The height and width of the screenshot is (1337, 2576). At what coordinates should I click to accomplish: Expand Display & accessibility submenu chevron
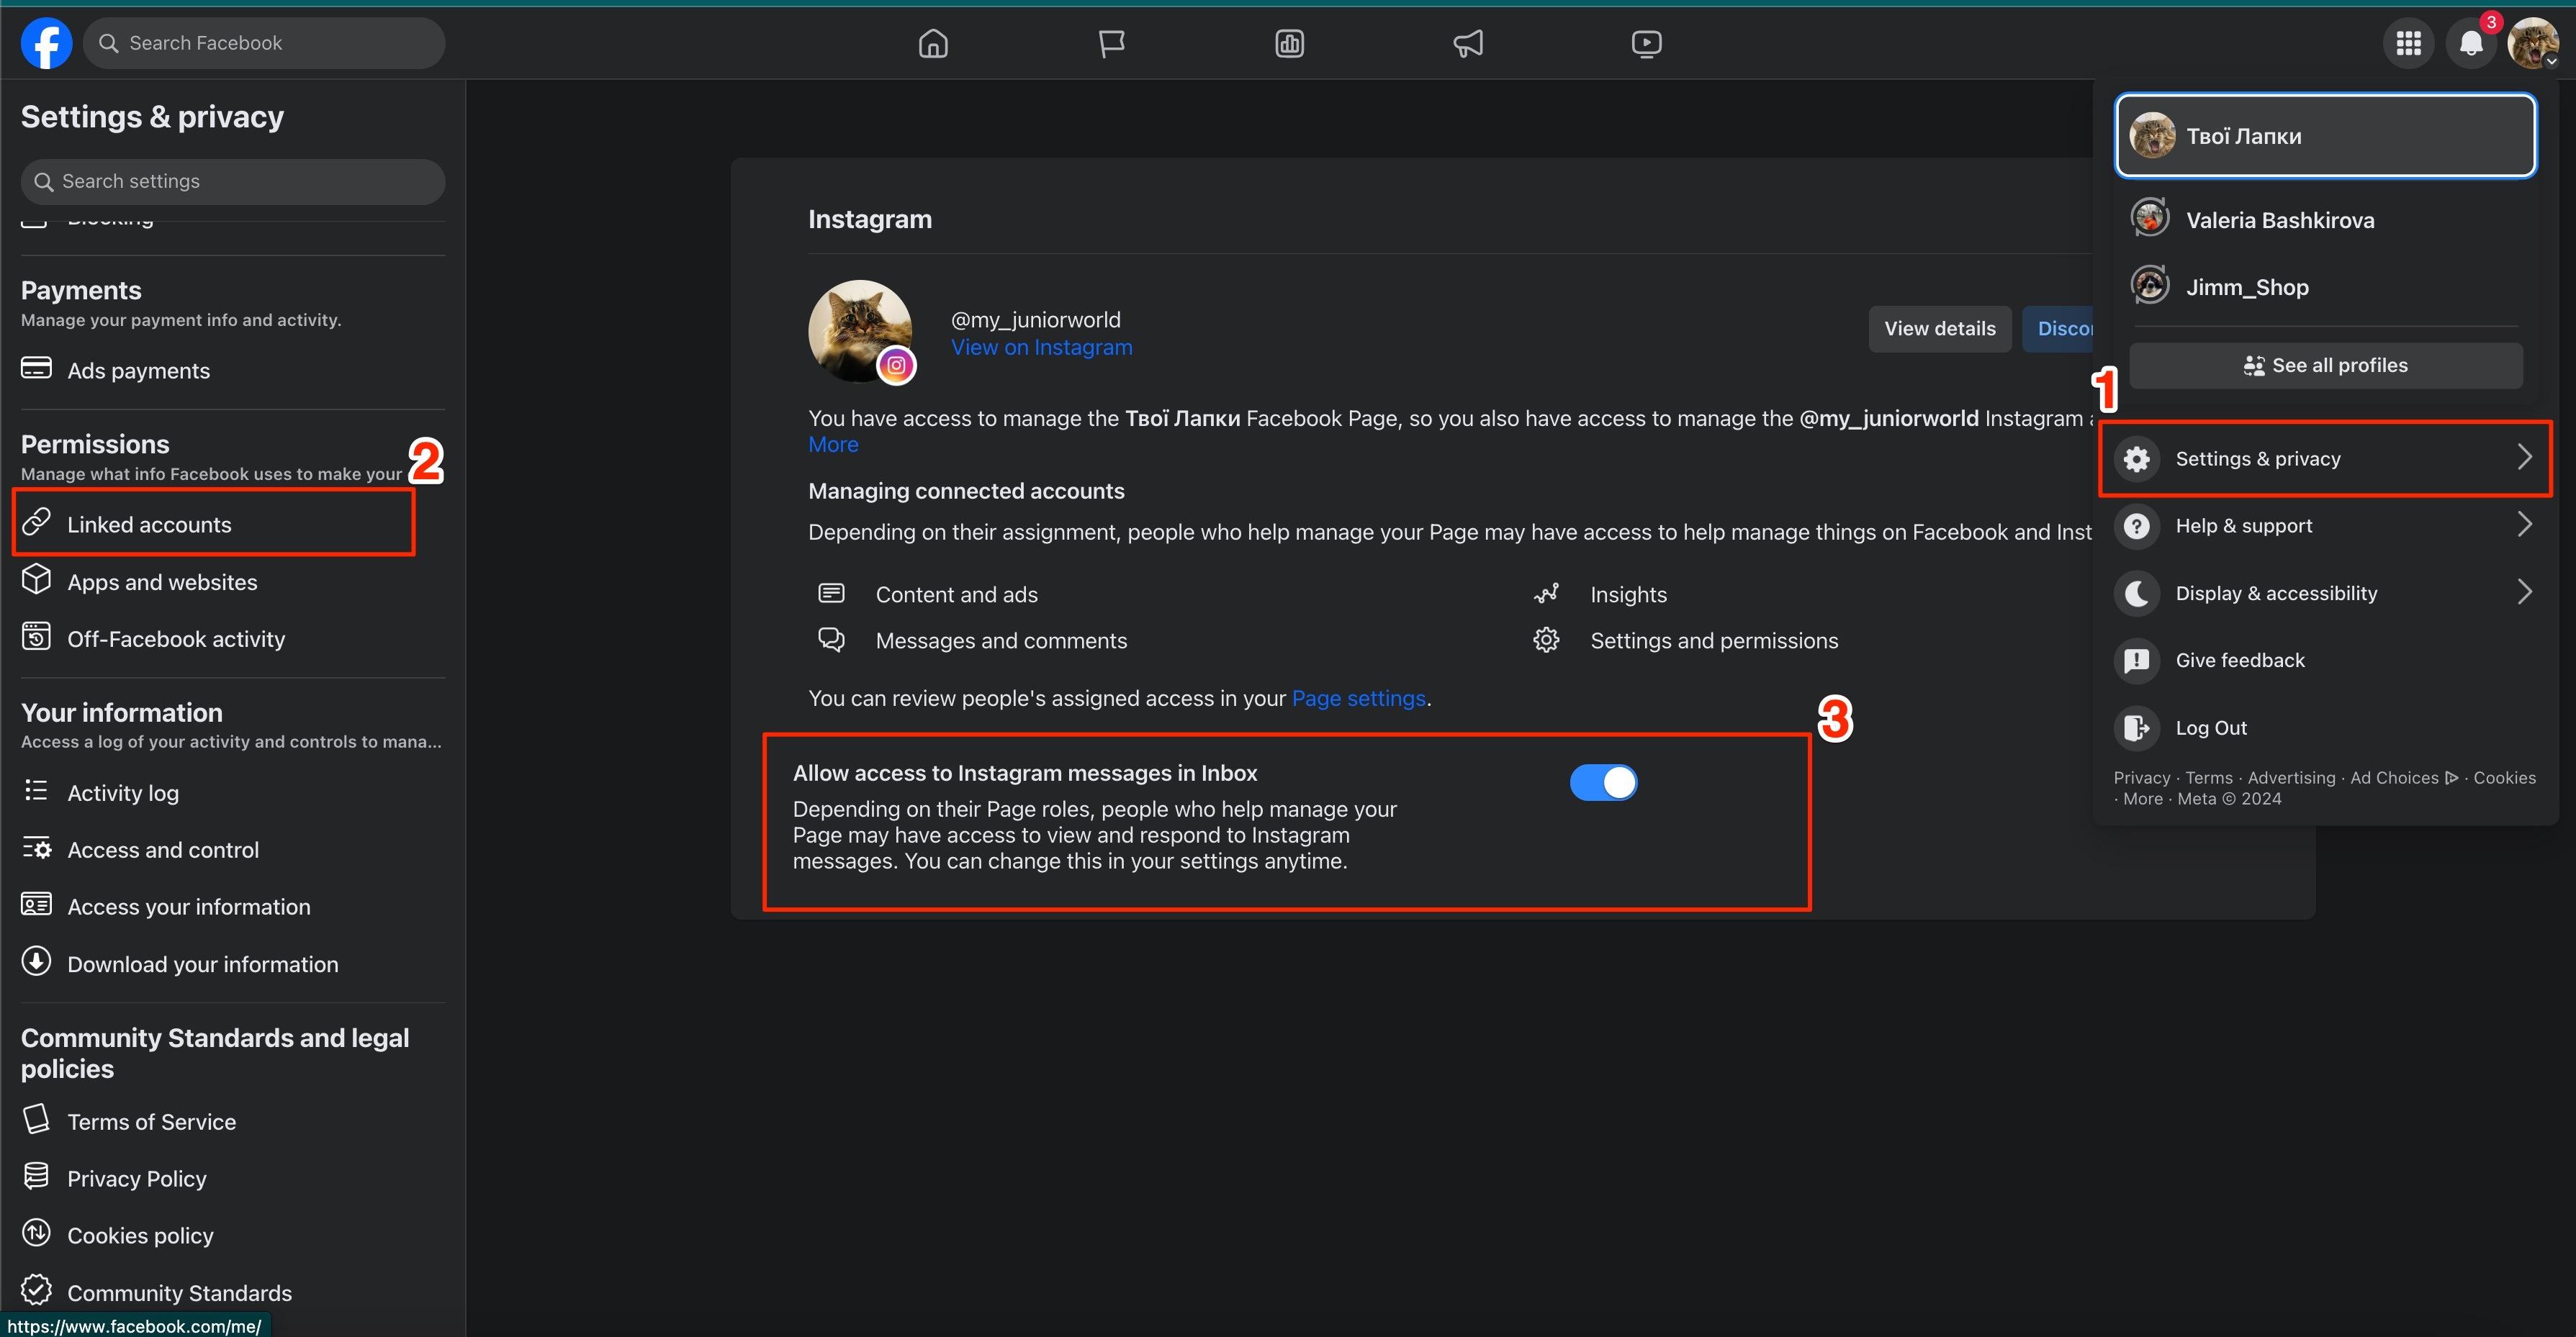coord(2524,592)
